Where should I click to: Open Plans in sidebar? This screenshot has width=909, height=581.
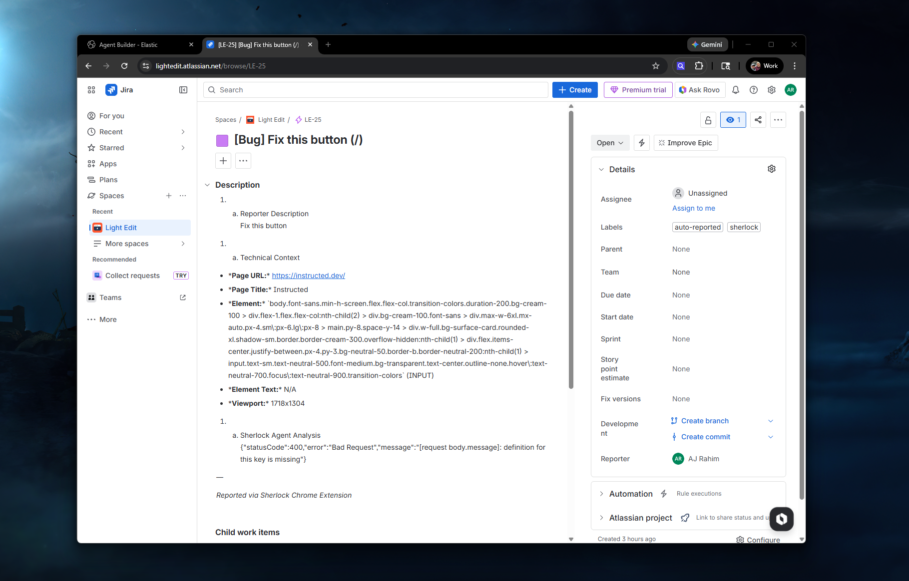tap(137, 180)
